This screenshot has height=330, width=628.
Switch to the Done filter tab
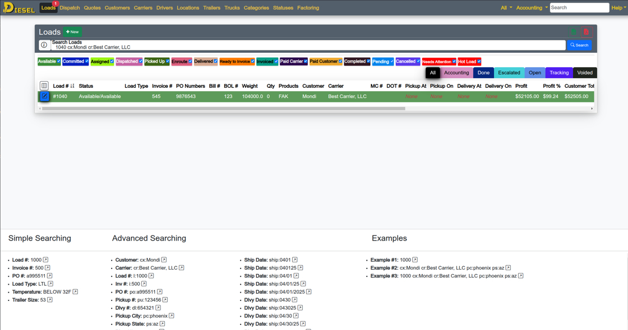point(483,73)
